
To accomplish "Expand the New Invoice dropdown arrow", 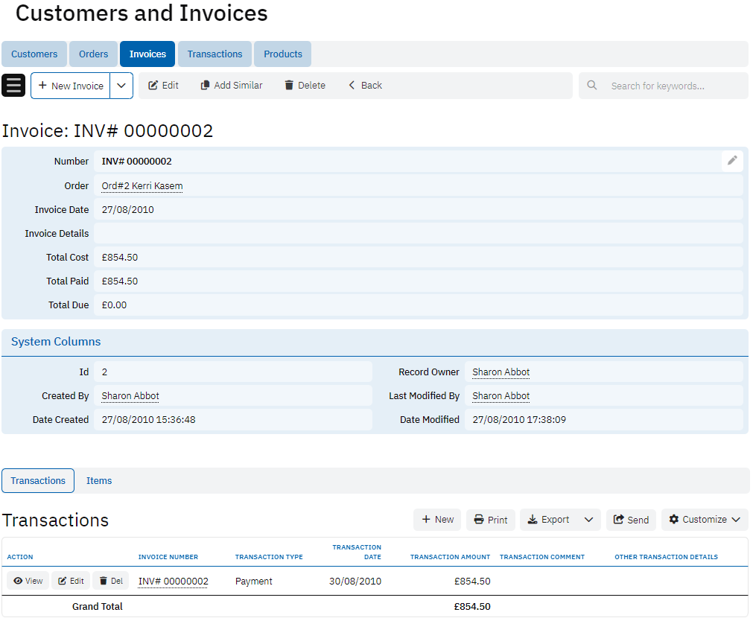I will 121,86.
